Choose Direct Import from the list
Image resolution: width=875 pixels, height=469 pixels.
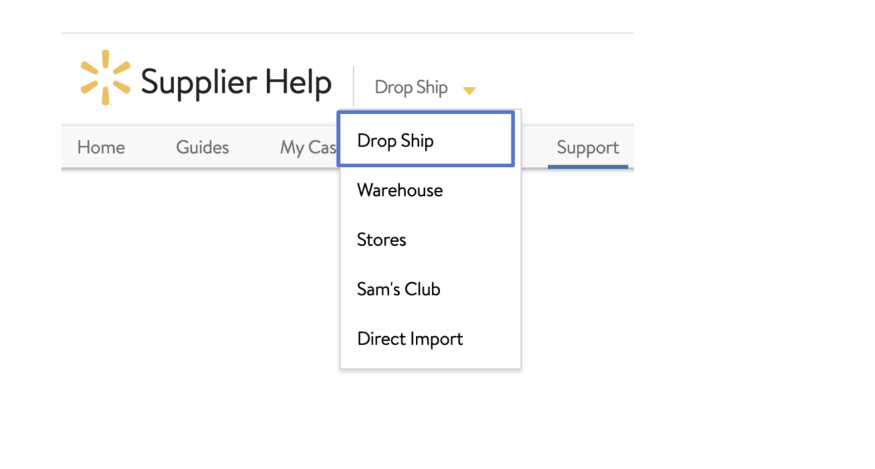click(430, 339)
